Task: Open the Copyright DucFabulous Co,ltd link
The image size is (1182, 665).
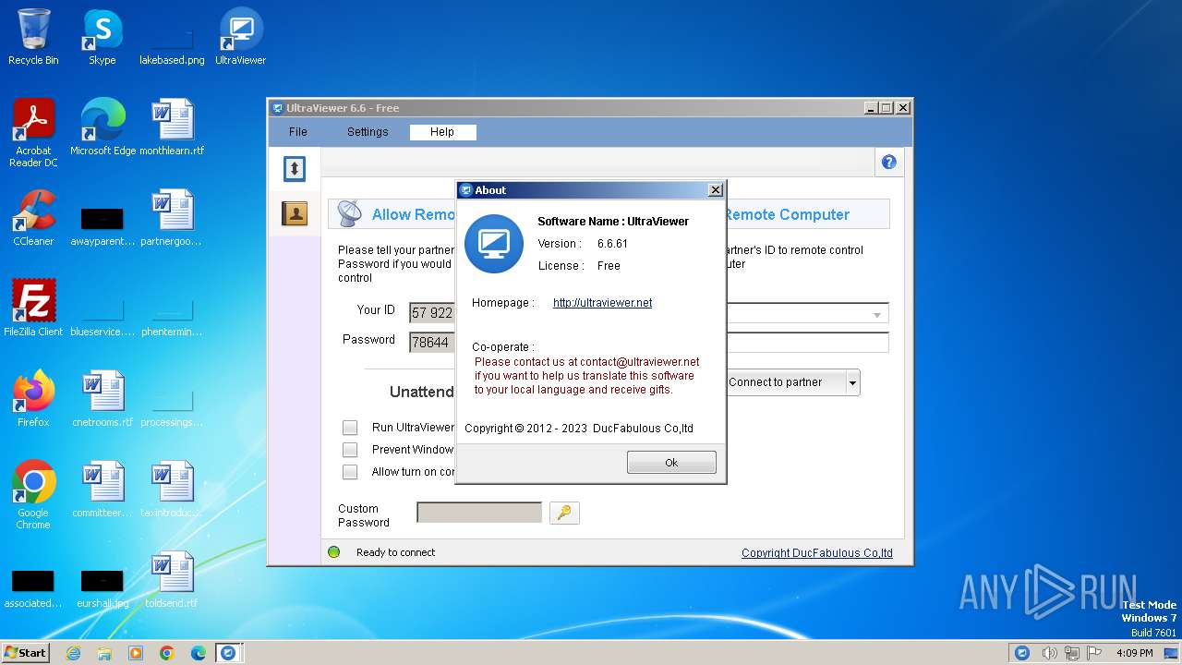Action: pyautogui.click(x=816, y=553)
